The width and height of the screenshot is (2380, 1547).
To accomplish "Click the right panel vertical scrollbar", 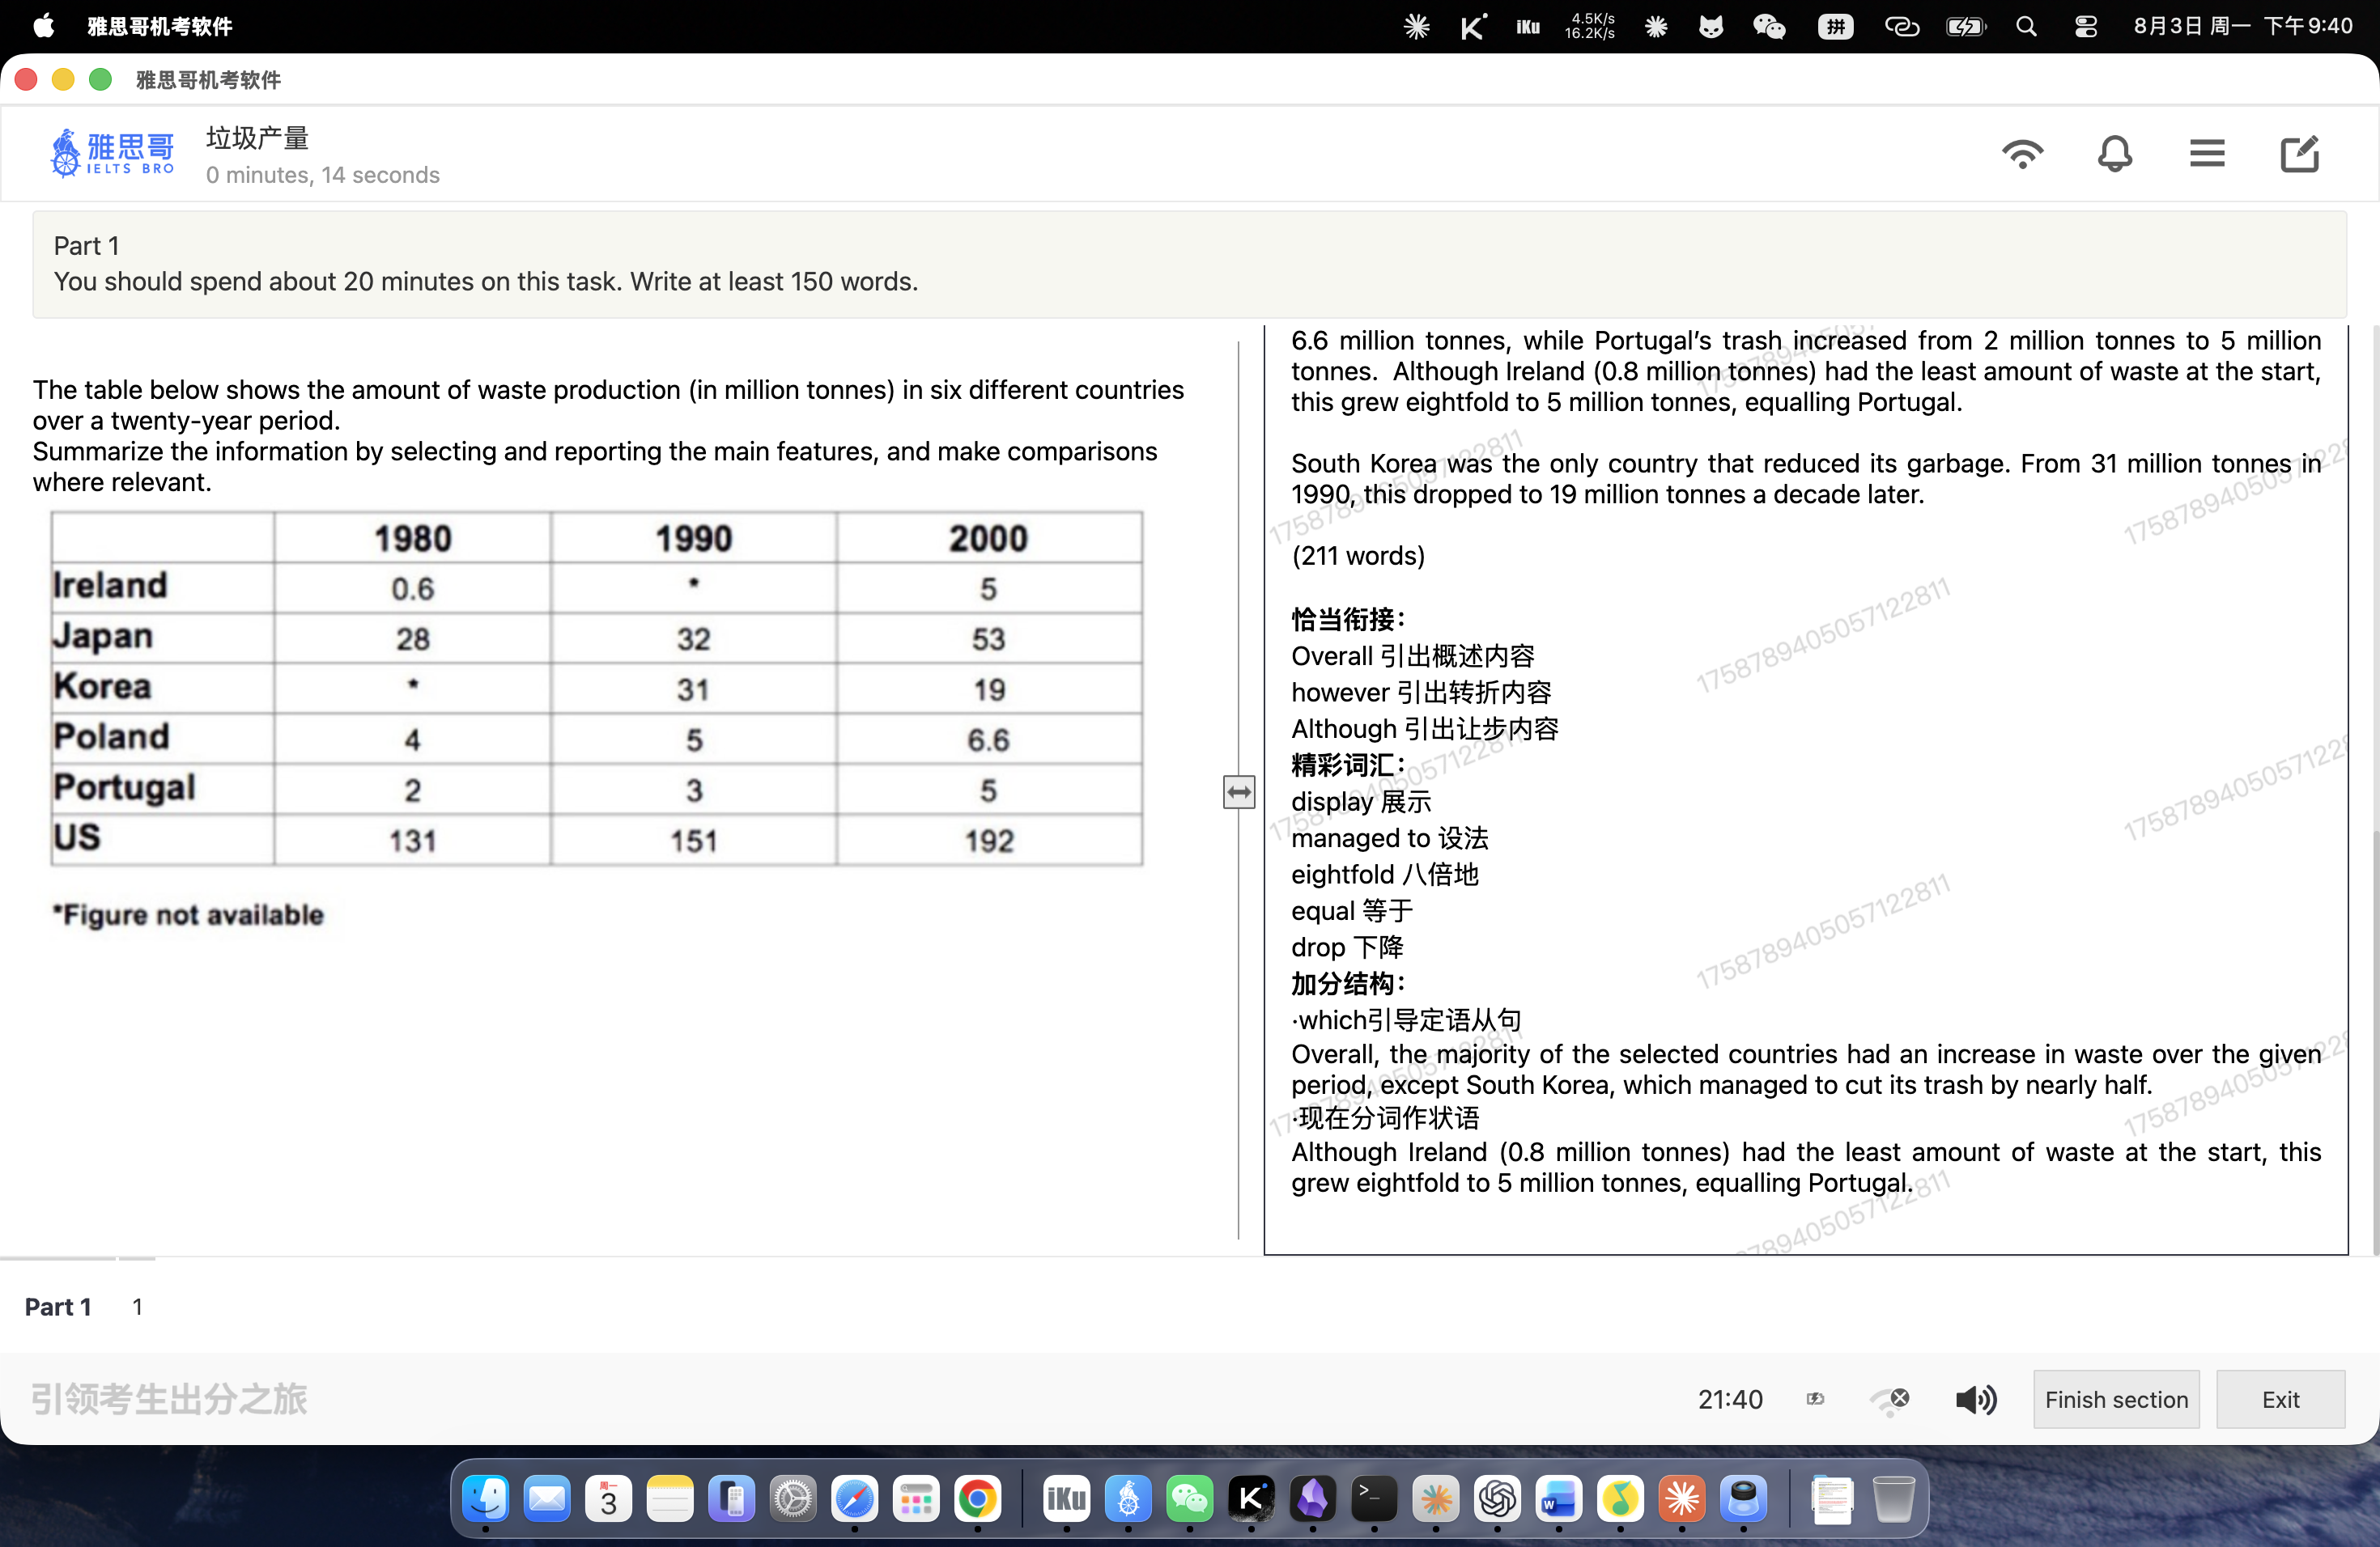I will pos(2374,790).
